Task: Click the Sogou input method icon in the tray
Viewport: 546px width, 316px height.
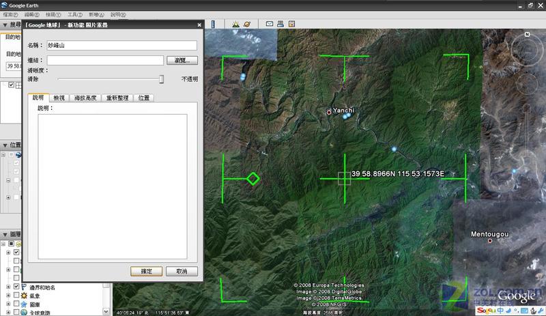Action: coord(485,311)
